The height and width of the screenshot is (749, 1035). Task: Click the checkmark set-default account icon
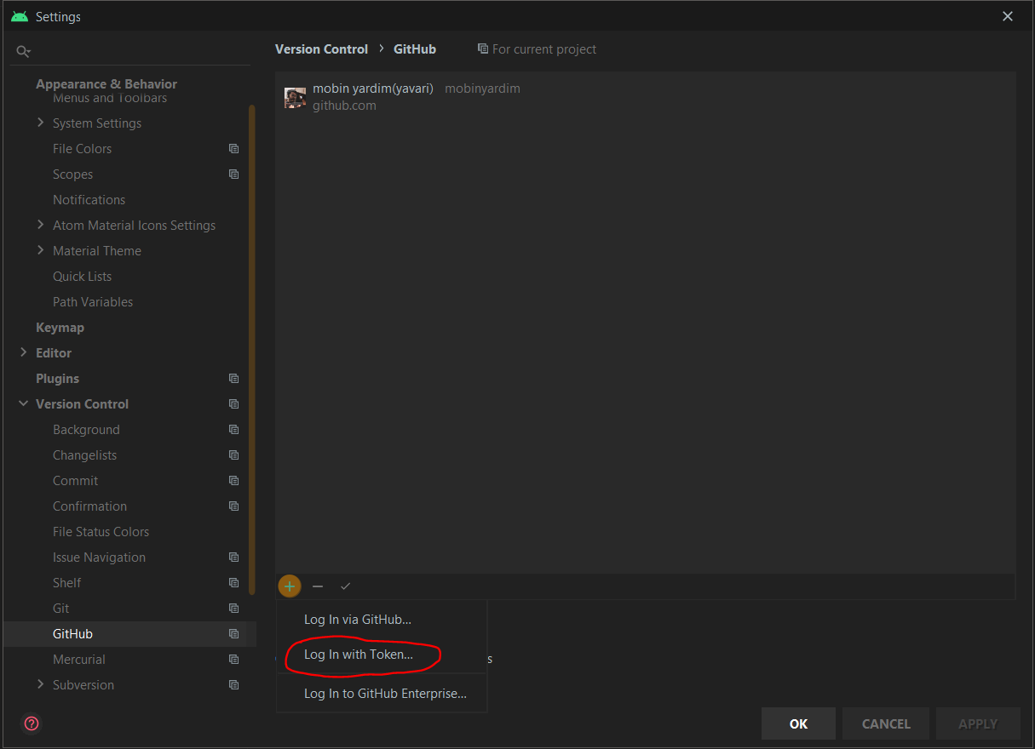click(x=345, y=586)
